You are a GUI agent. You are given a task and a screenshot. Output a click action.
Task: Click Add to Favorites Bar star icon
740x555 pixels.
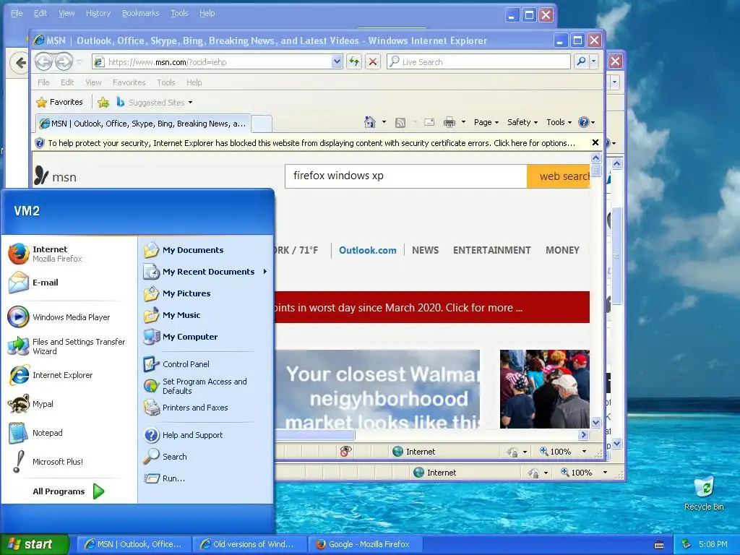(x=103, y=103)
